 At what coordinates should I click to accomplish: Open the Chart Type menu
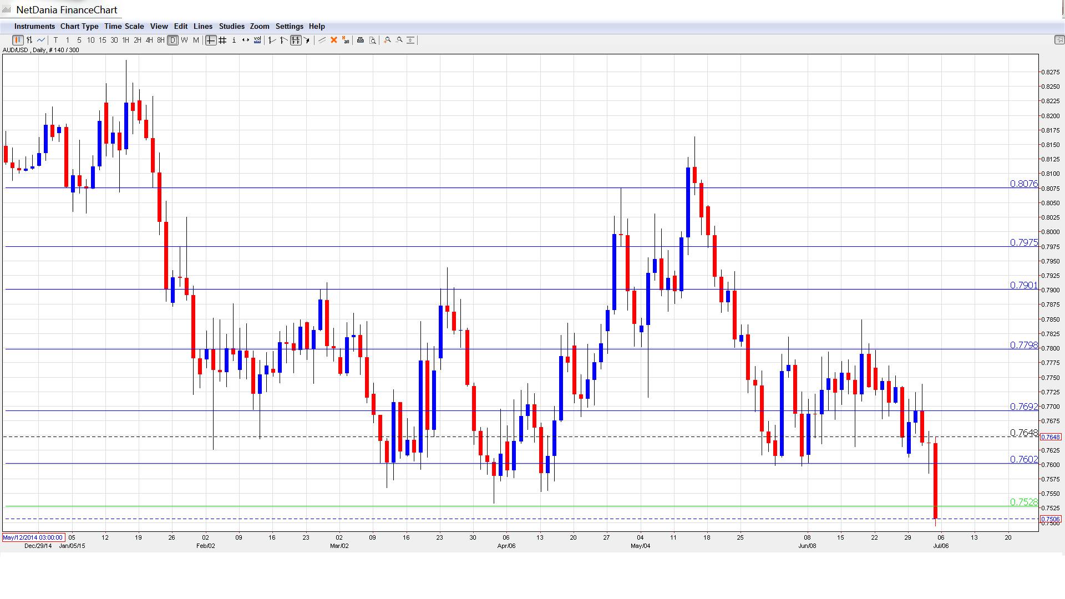point(79,26)
